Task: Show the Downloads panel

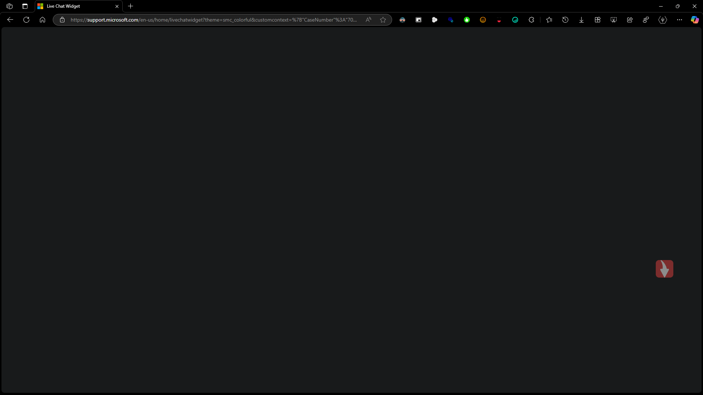Action: (581, 20)
